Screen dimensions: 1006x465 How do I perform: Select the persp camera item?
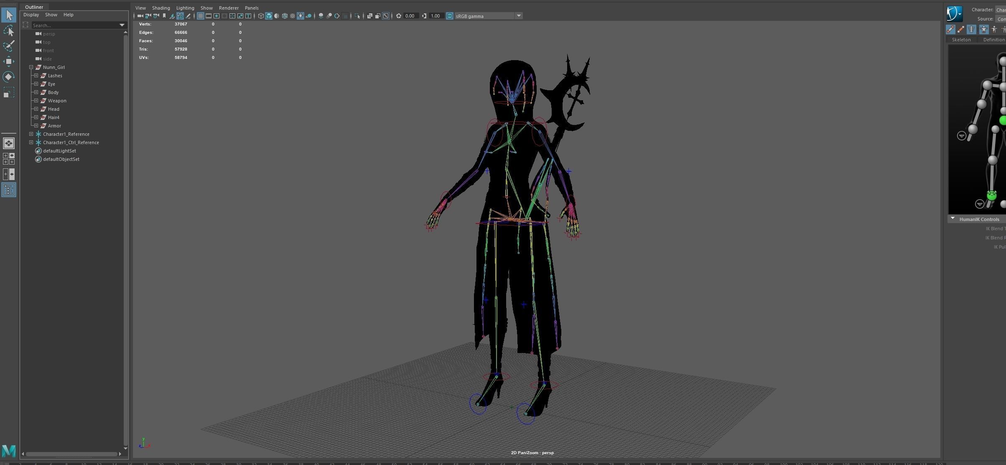point(49,34)
